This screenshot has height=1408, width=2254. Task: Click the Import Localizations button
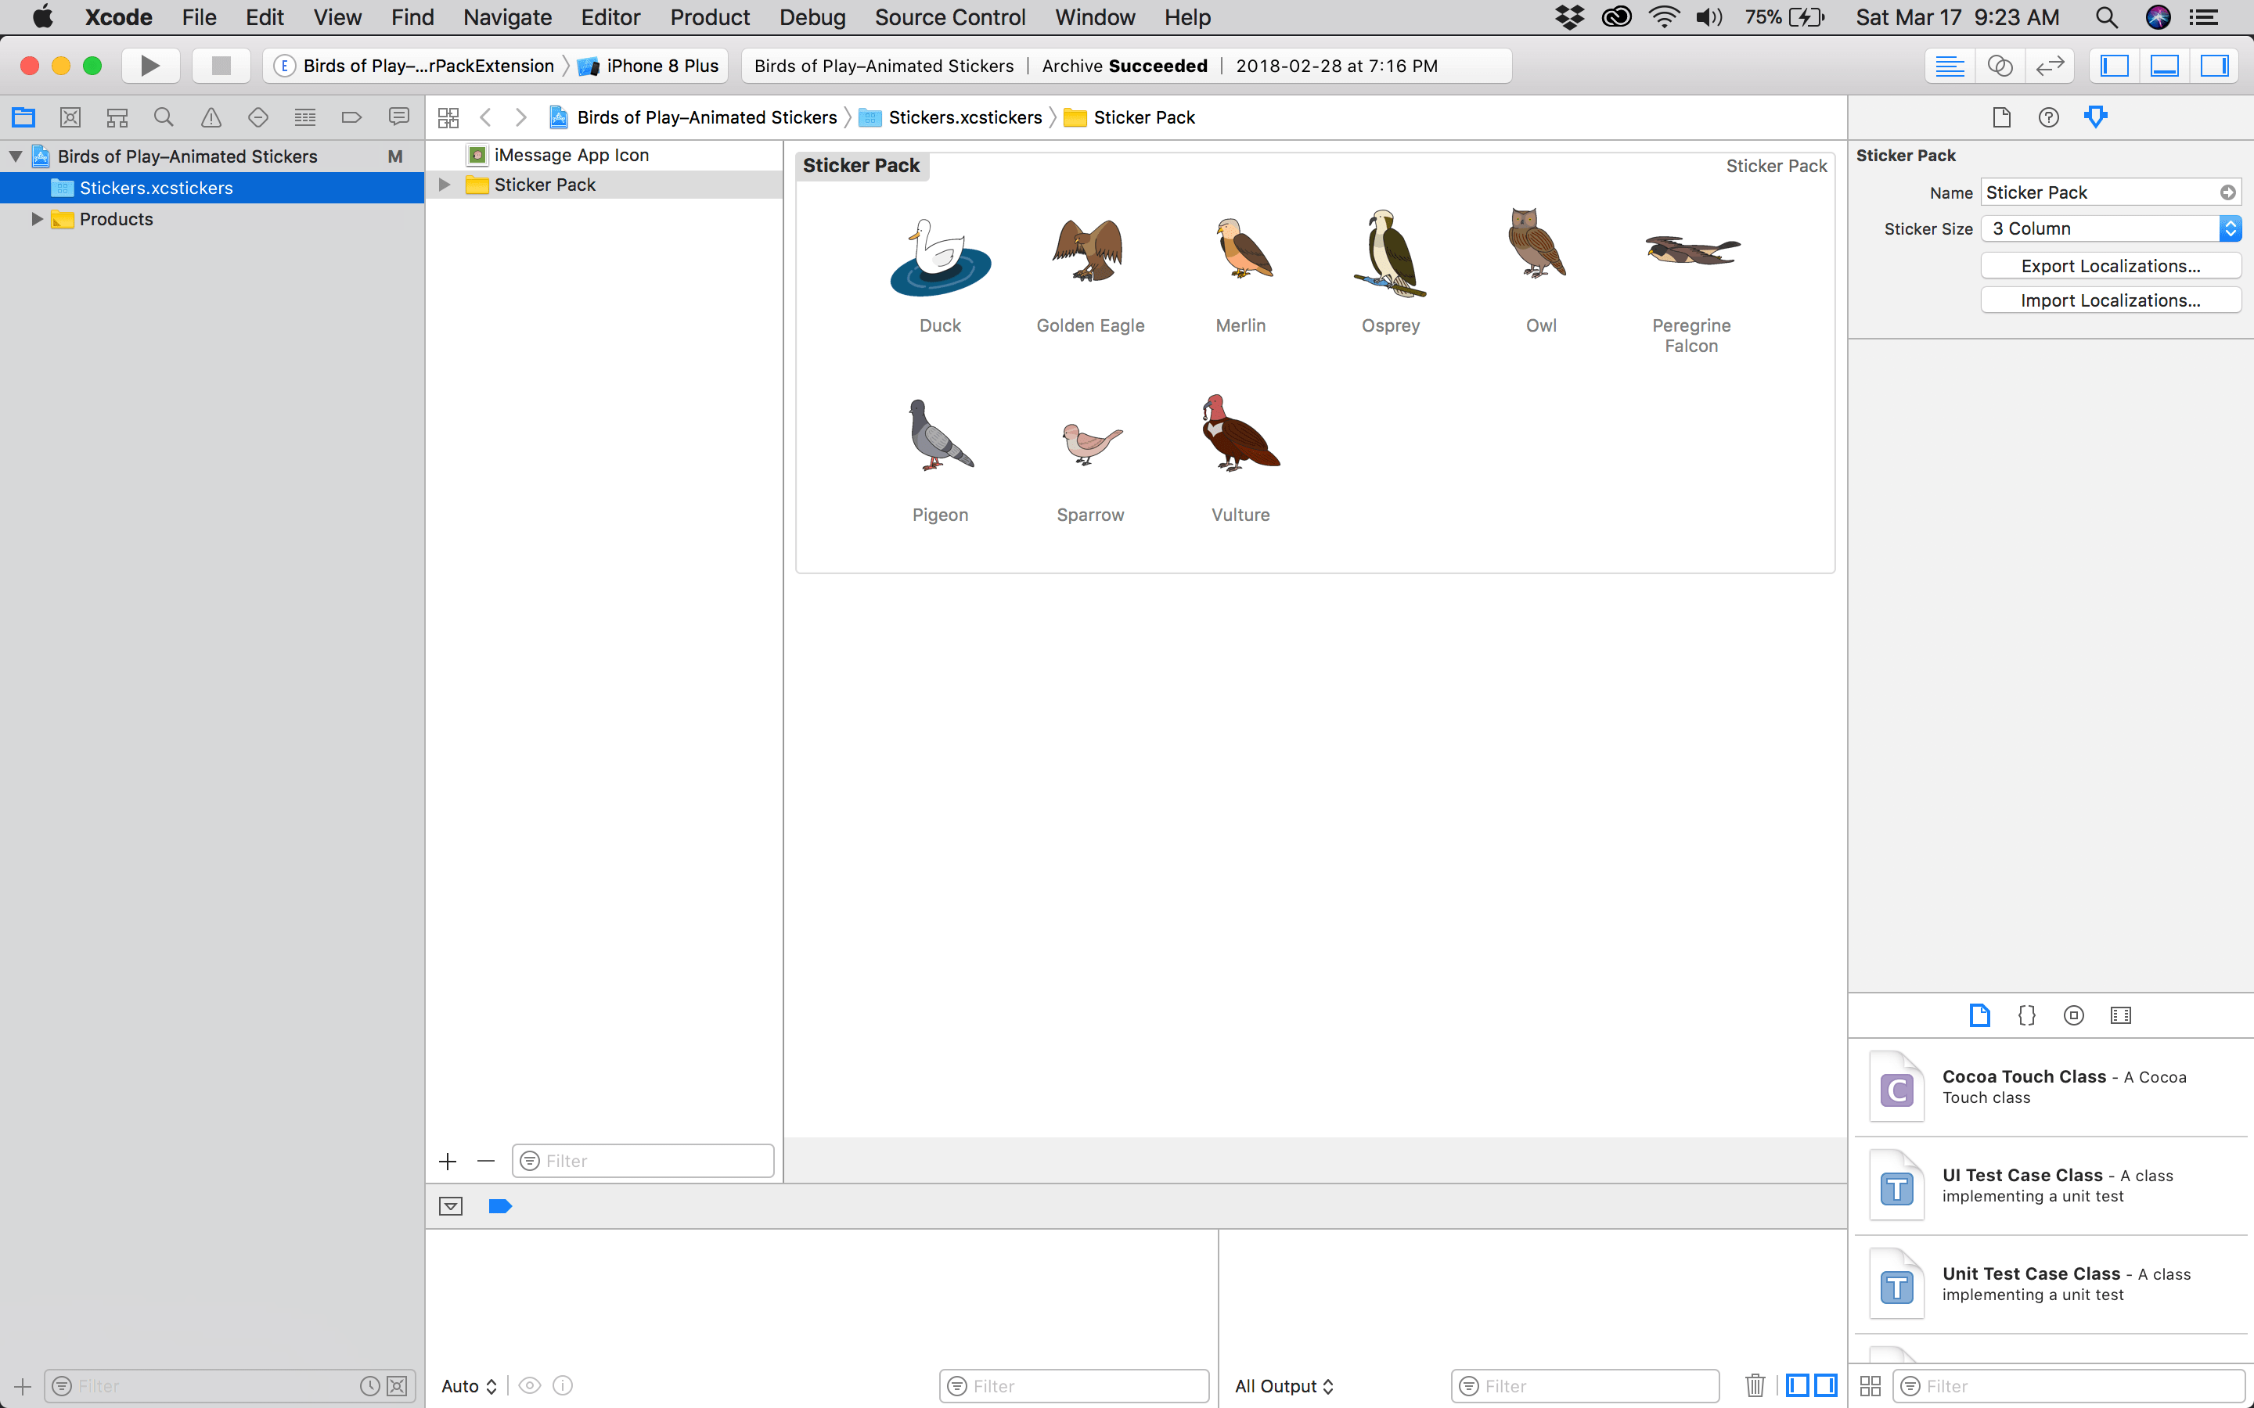click(x=2111, y=300)
